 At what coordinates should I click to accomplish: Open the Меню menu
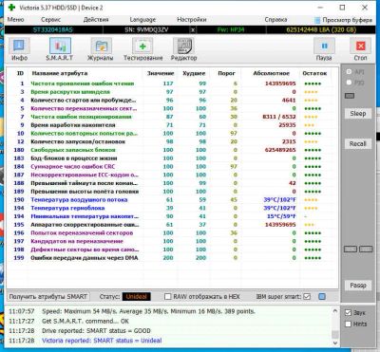point(15,20)
